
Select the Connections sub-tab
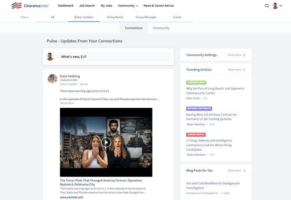click(134, 28)
